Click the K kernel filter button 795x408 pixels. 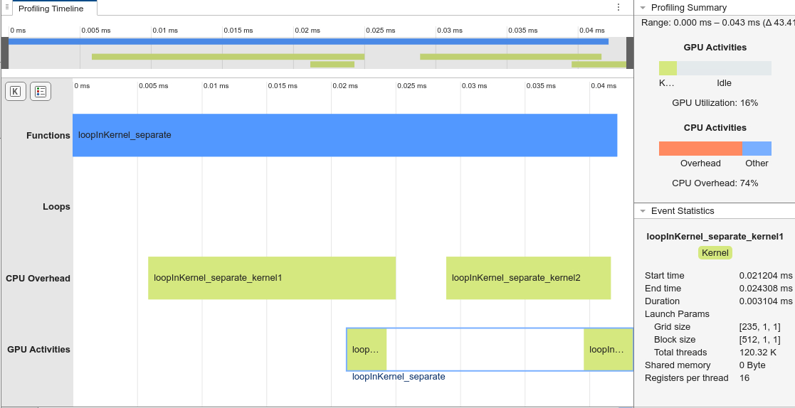[x=16, y=92]
